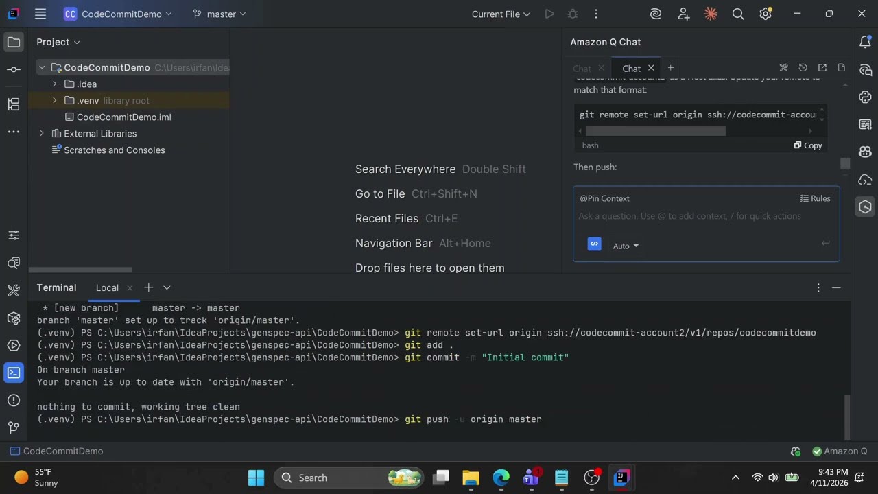The width and height of the screenshot is (878, 494).
Task: Click the Amazon Q chat vertical scrollbar
Action: point(845,163)
